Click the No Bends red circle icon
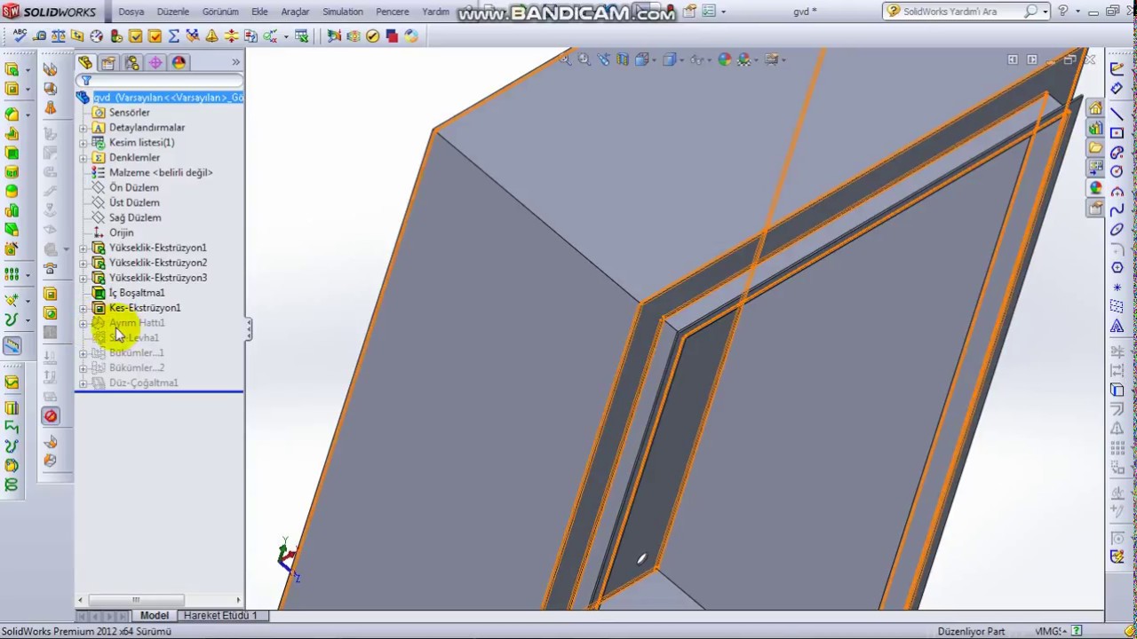The width and height of the screenshot is (1137, 639). (x=51, y=416)
